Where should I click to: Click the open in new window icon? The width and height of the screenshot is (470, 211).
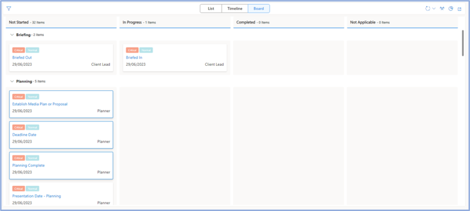460,9
